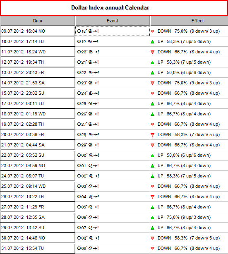Viewport: 228px width, 254px height.
Task: Select date cell 30.07.2012 14:48 MO
Action: coord(38,238)
